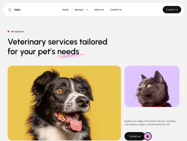Expand the Services dropdown chevron
The width and height of the screenshot is (187, 141).
(x=87, y=10)
